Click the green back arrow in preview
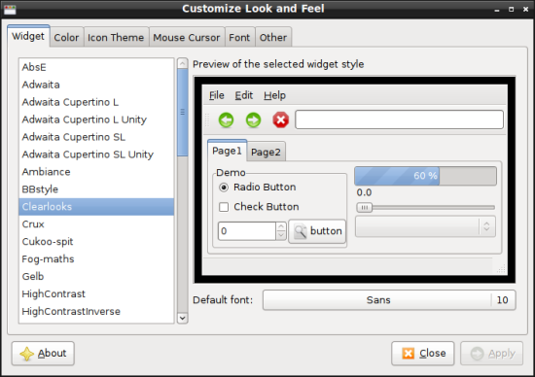 (226, 120)
